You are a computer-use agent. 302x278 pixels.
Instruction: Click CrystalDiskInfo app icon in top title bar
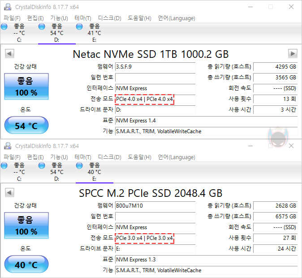pyautogui.click(x=8, y=7)
